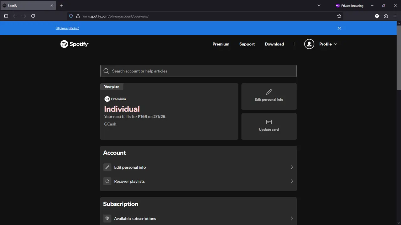This screenshot has height=225, width=401.
Task: Open the list all tabs dropdown
Action: 319,6
